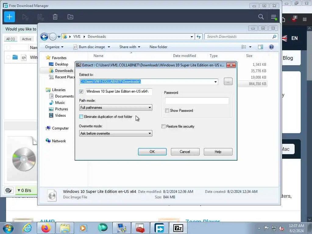Viewport: 312px width, 234px height.
Task: Expand the Share with menu
Action: (130, 47)
